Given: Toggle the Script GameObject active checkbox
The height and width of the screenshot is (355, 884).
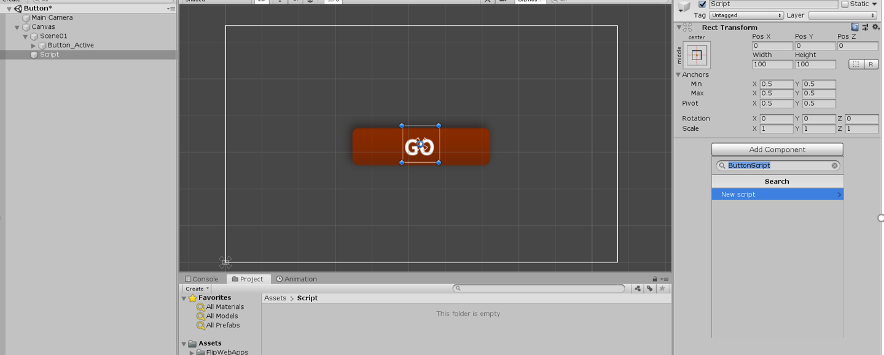Looking at the screenshot, I should 702,4.
